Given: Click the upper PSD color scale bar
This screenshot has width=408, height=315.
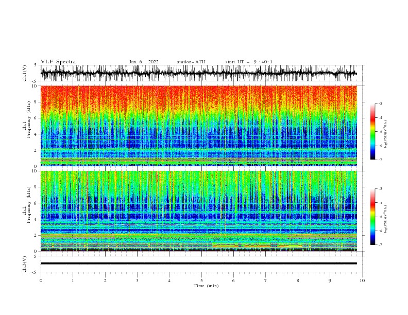Looking at the screenshot, I should tap(372, 132).
